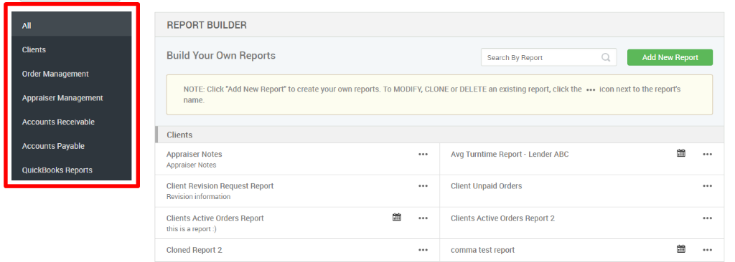
Task: Open options menu for Avg Turntime Report
Action: (x=707, y=155)
